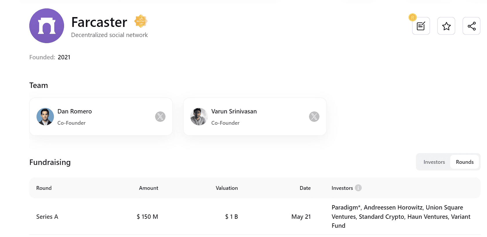Click the Varun Srinivasan name link
This screenshot has width=487, height=237.
pos(234,111)
